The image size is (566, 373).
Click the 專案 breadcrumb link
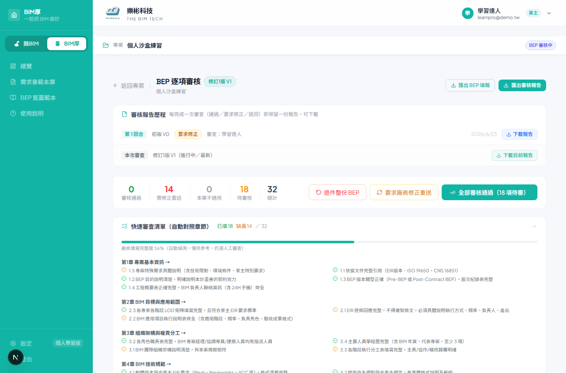coord(118,45)
